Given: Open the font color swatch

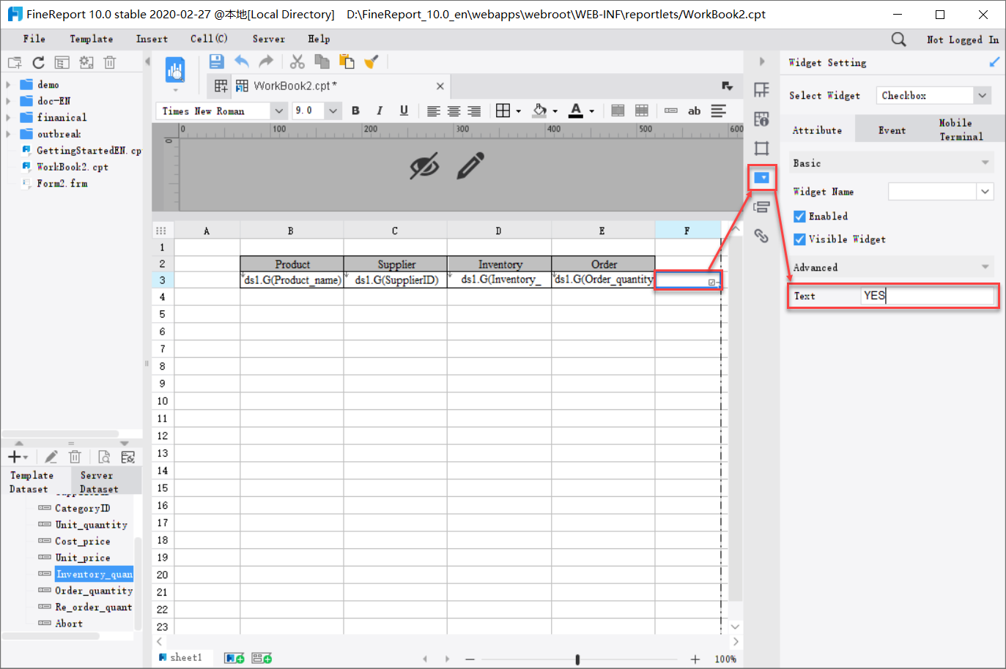Looking at the screenshot, I should click(576, 111).
